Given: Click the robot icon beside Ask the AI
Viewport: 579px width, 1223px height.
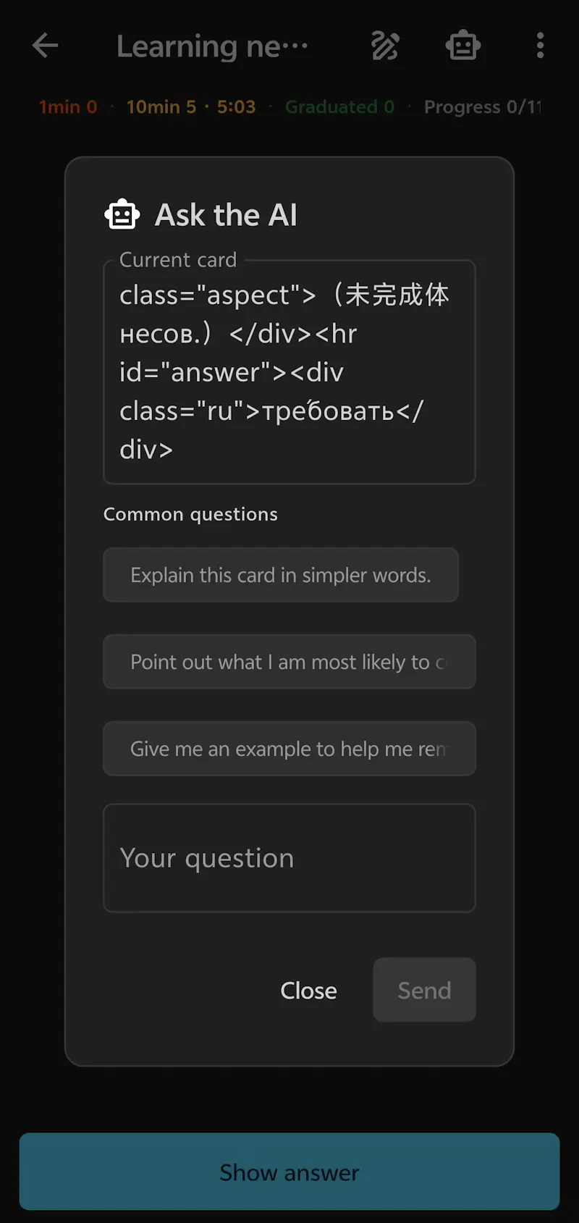Looking at the screenshot, I should pos(122,214).
